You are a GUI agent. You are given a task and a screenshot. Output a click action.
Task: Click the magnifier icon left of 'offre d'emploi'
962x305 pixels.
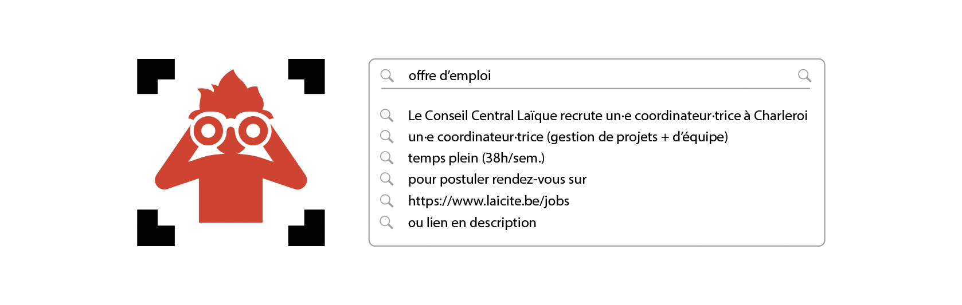pyautogui.click(x=387, y=76)
